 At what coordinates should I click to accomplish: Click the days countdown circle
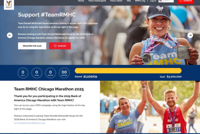23,73
